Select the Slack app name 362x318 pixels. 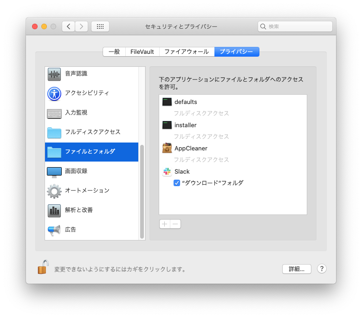pyautogui.click(x=182, y=172)
